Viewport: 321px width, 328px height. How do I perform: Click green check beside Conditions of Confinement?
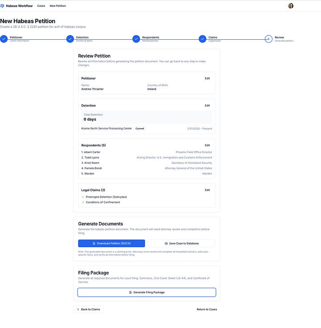pos(83,202)
